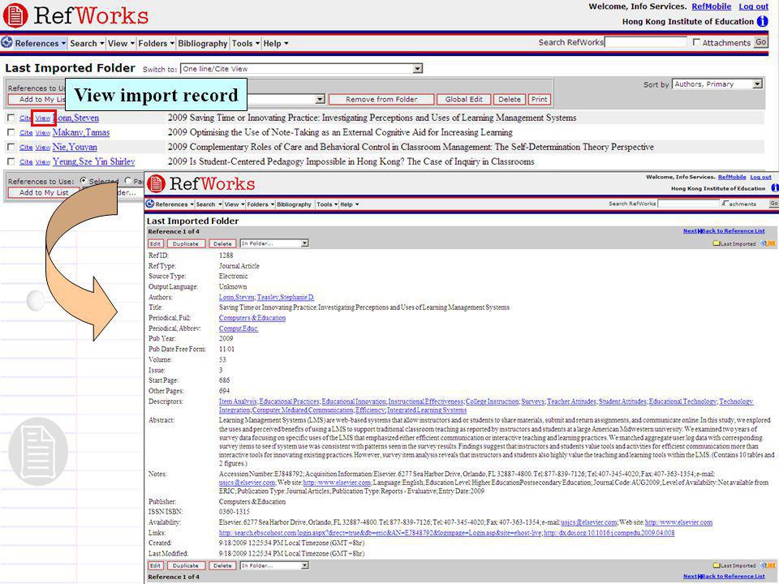The width and height of the screenshot is (779, 584).
Task: Open the Computers & Education periodical link
Action: pos(252,318)
